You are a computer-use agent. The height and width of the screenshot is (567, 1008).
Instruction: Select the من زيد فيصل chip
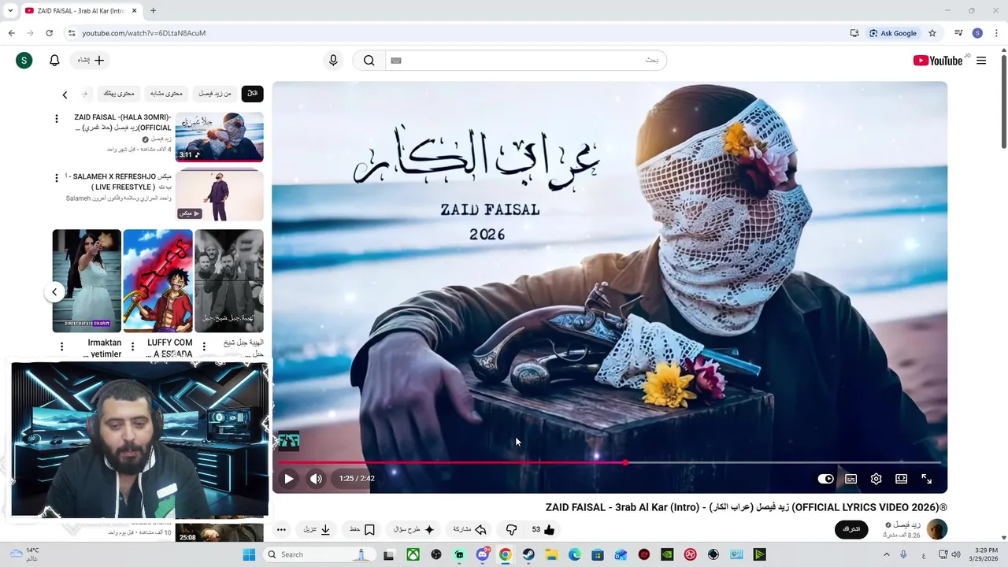coord(215,94)
